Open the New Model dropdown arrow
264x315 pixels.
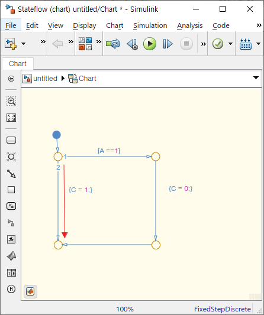[x=23, y=44]
